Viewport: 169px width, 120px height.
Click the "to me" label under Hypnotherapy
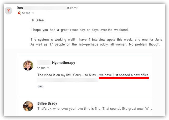pyautogui.click(x=41, y=68)
